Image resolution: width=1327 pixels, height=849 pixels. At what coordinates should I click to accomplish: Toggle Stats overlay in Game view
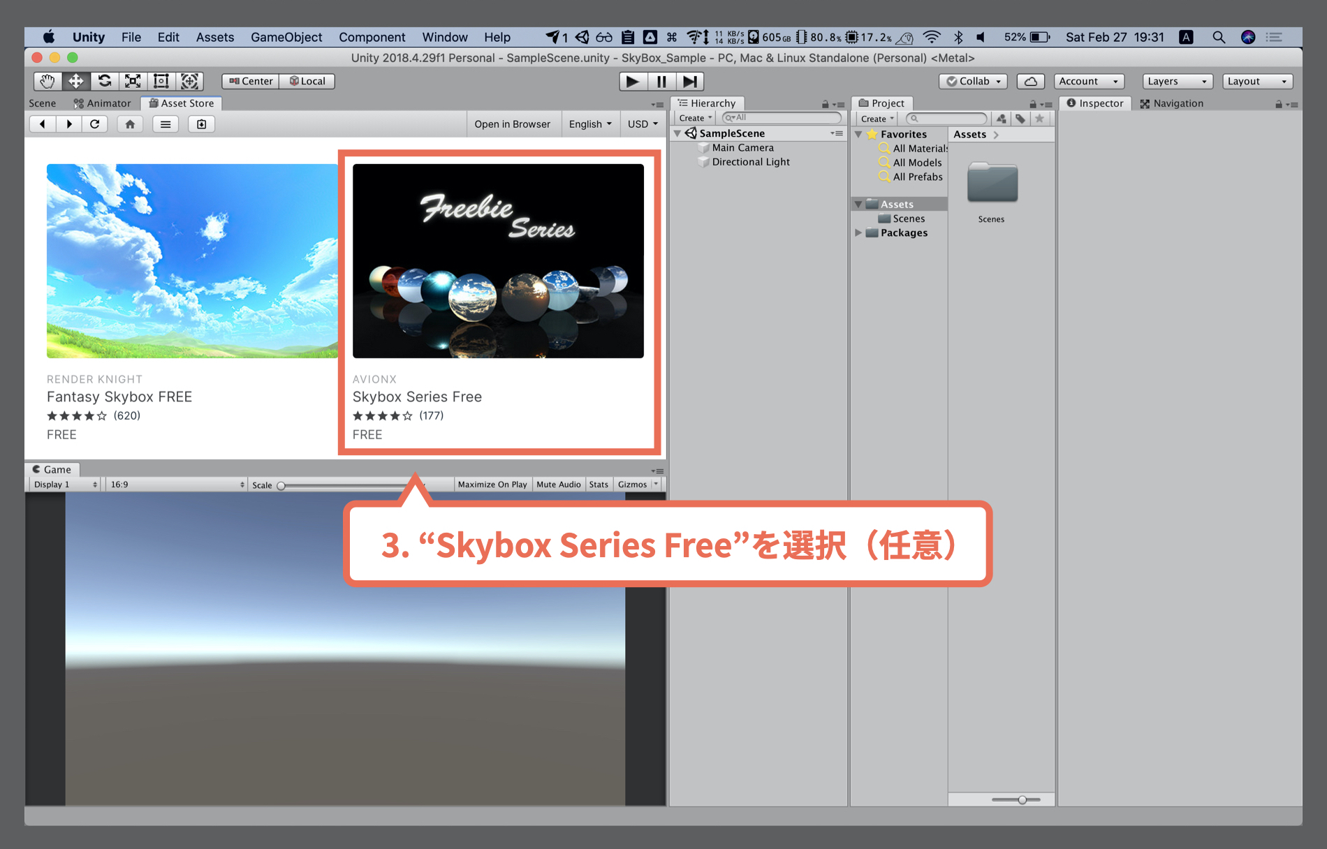[x=599, y=484]
